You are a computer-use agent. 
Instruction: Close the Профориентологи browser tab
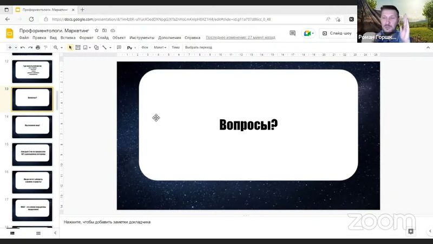73,10
